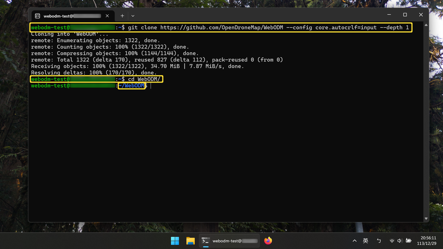
Task: Show hidden system tray icons
Action: pyautogui.click(x=354, y=241)
